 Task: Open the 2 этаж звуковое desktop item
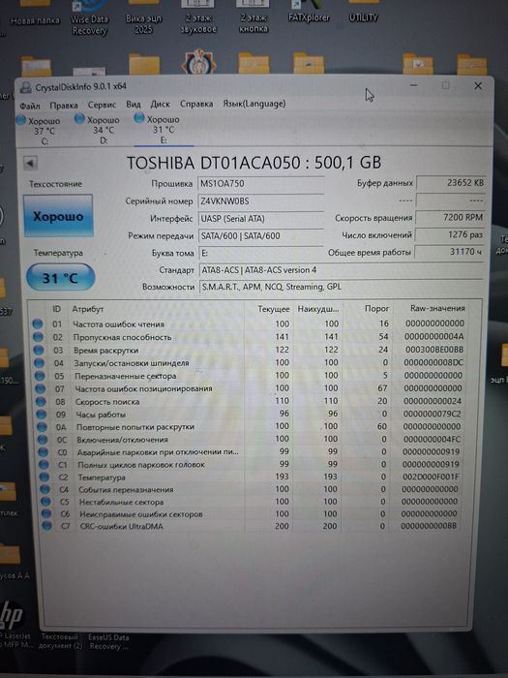point(197,17)
